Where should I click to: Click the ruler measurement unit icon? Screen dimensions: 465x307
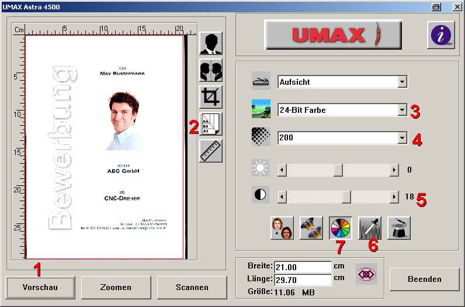pyautogui.click(x=211, y=151)
